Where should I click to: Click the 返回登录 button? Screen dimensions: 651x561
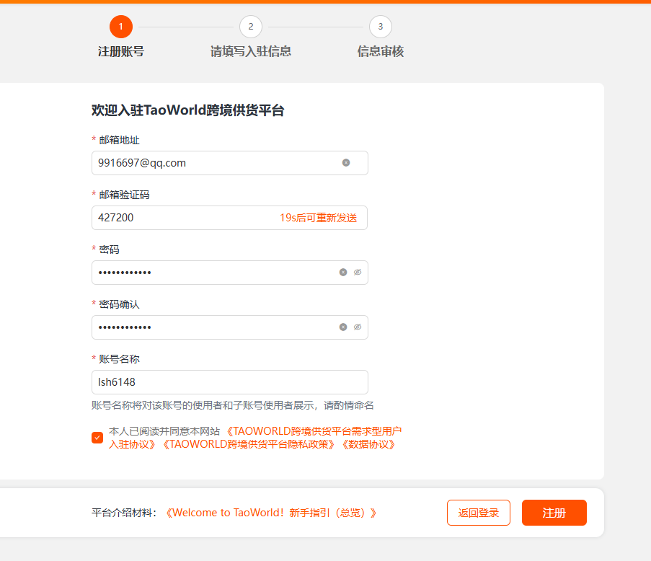click(479, 513)
